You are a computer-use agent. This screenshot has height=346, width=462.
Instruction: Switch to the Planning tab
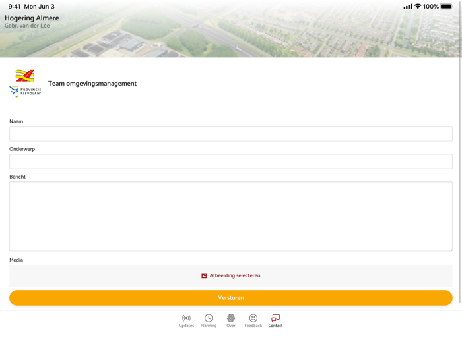click(x=209, y=321)
